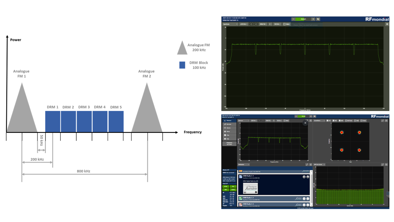
Task: Click the speaker mute icon in top bar
Action: click(x=314, y=116)
